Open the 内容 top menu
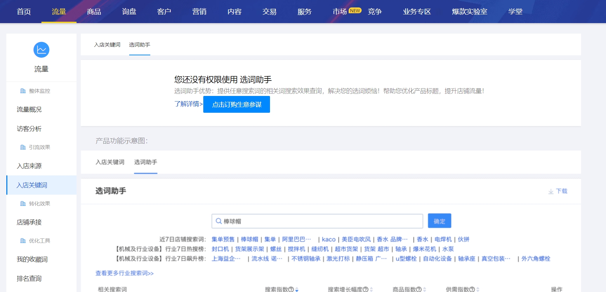 click(x=235, y=12)
